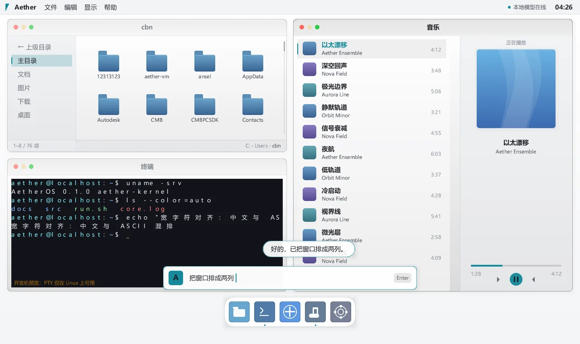Play the track 冷启动

372,194
